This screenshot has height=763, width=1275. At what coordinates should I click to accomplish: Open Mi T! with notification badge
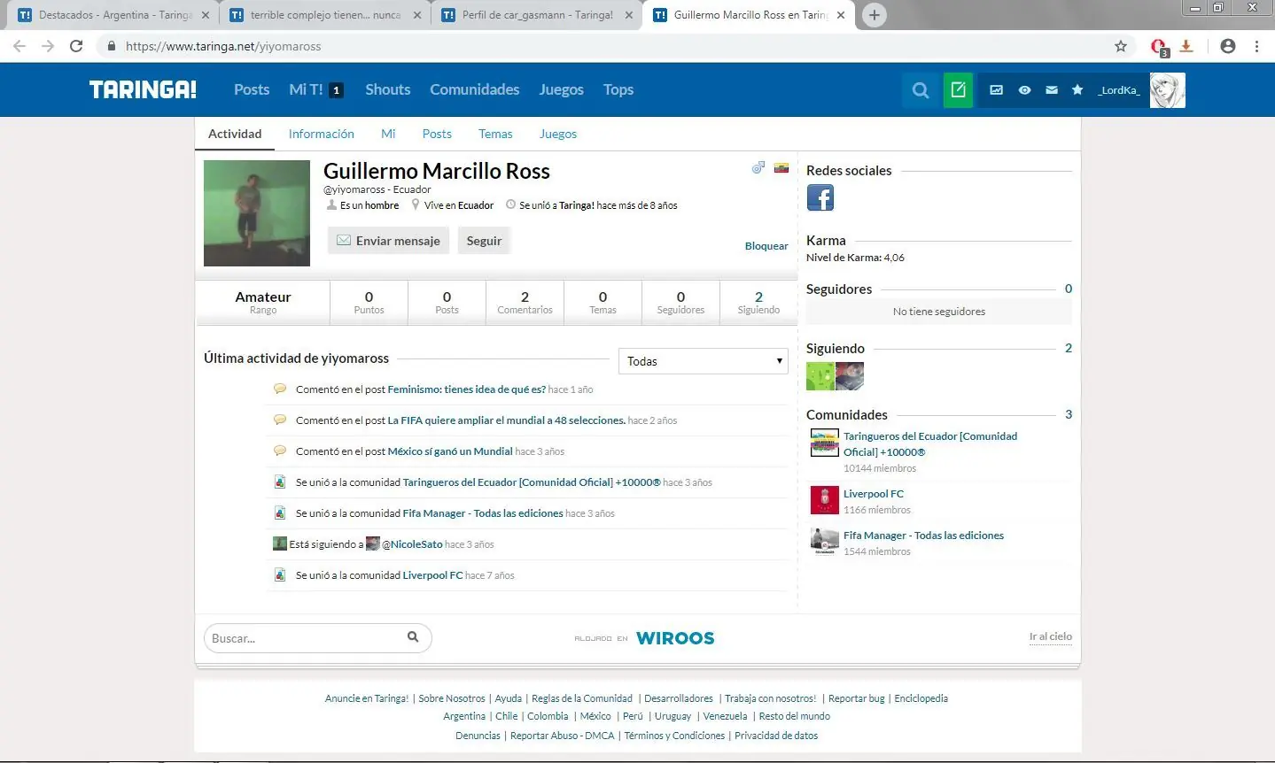[315, 89]
